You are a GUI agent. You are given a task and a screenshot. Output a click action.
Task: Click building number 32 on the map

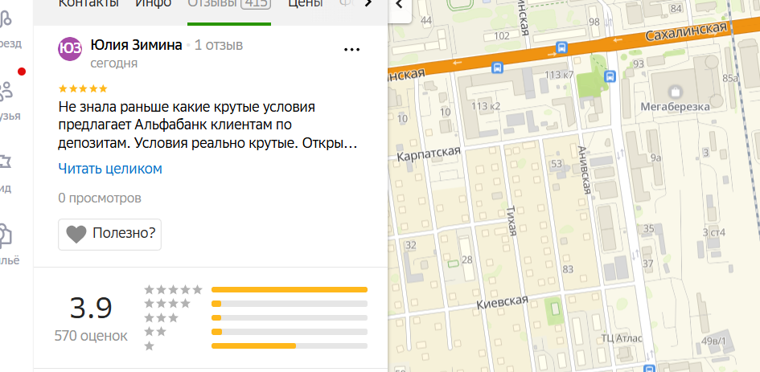click(410, 245)
